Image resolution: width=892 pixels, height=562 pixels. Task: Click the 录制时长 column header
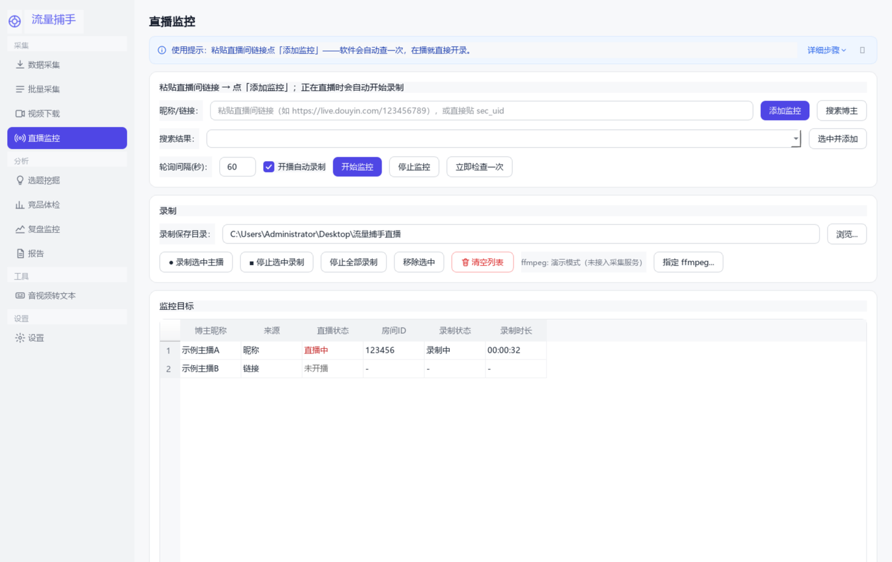(x=516, y=331)
